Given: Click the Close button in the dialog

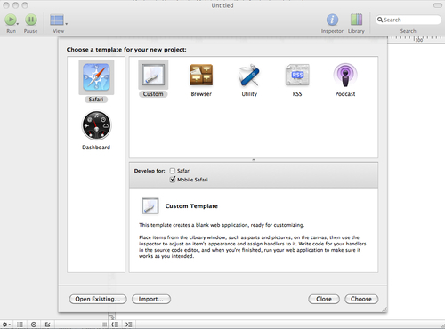Looking at the screenshot, I should click(x=324, y=299).
